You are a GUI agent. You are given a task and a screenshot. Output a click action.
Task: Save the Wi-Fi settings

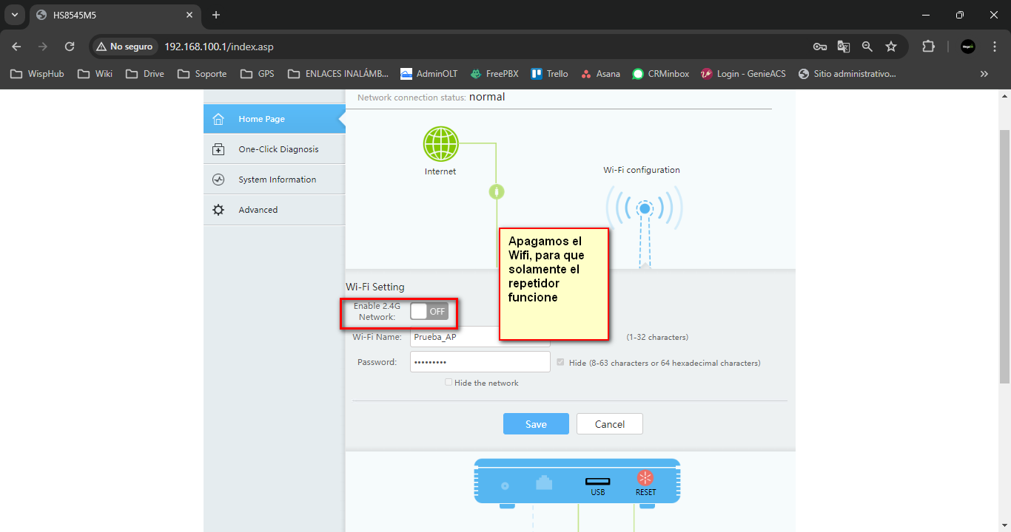click(536, 424)
